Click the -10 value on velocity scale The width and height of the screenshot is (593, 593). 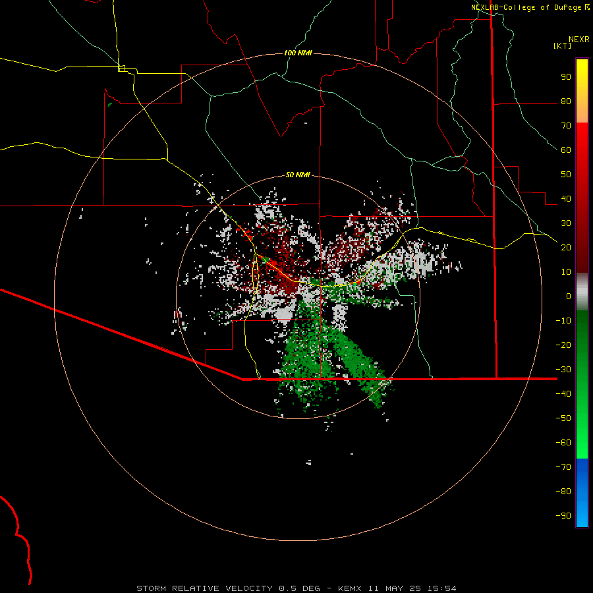(563, 321)
